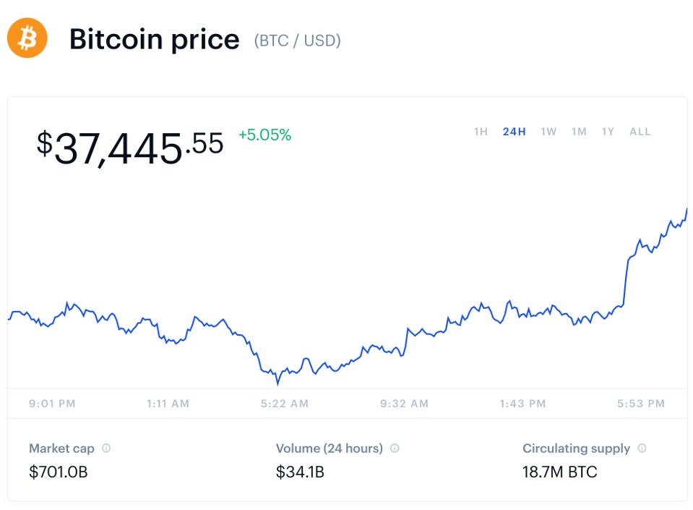Open the Circulating supply info icon
The width and height of the screenshot is (693, 510).
point(642,449)
